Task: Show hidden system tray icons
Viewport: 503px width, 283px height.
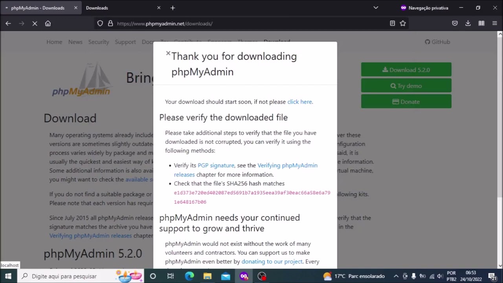Action: pos(396,276)
